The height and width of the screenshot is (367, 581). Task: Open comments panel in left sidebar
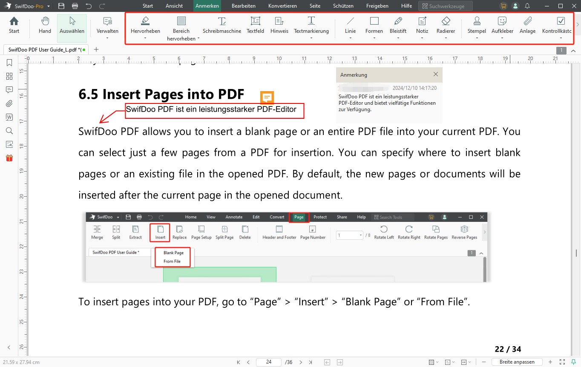[9, 90]
